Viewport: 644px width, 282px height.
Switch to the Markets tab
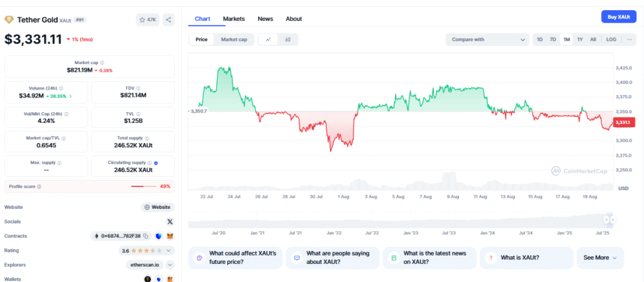[x=234, y=18]
